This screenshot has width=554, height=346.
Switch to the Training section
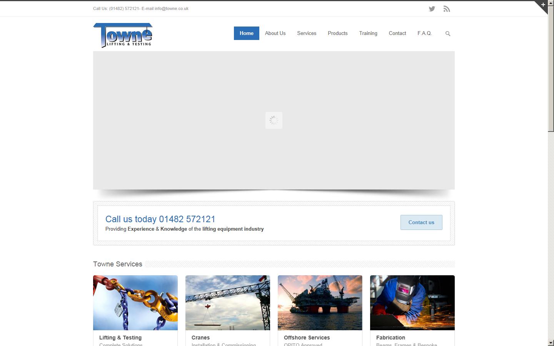(x=368, y=33)
